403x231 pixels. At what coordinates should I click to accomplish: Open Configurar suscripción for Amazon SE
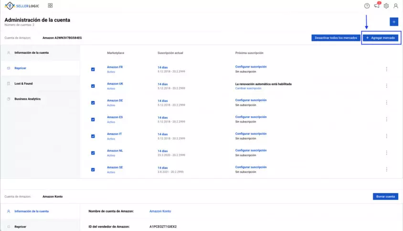point(251,167)
